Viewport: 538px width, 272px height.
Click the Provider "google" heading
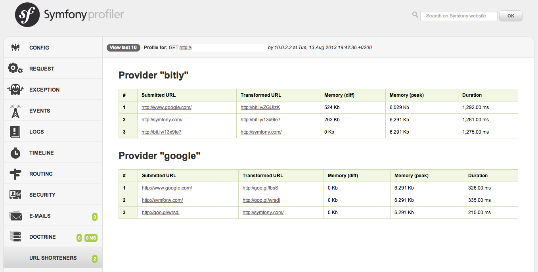(159, 156)
